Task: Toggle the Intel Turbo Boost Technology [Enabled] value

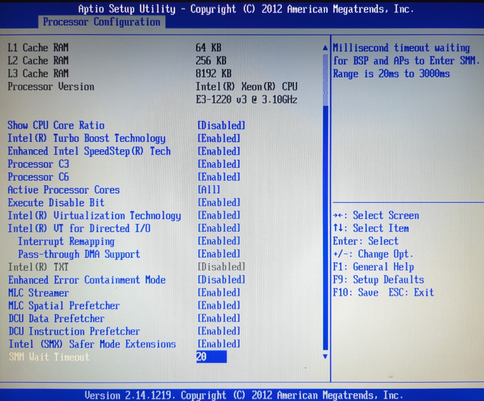Action: pos(219,138)
